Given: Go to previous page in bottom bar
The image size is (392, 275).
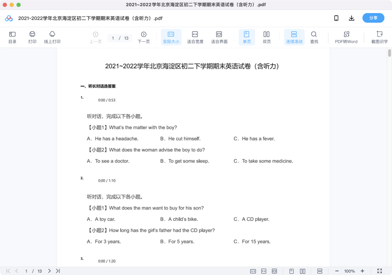Looking at the screenshot, I should 17,271.
